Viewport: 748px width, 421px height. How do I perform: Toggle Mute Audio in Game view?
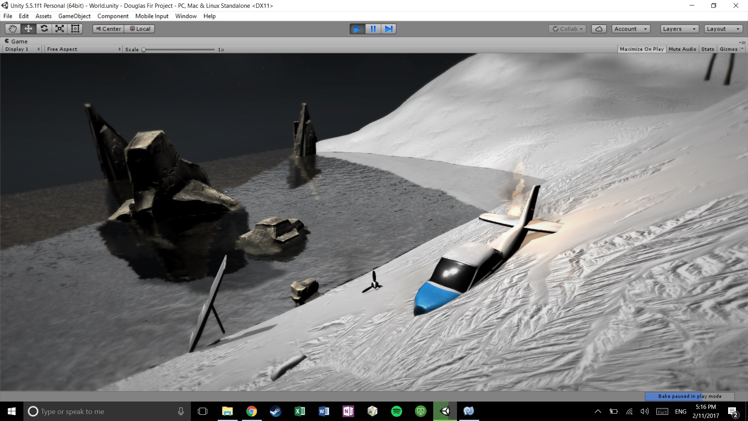click(682, 49)
